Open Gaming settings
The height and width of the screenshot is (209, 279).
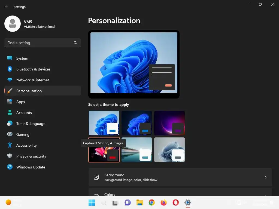[x=42, y=134]
